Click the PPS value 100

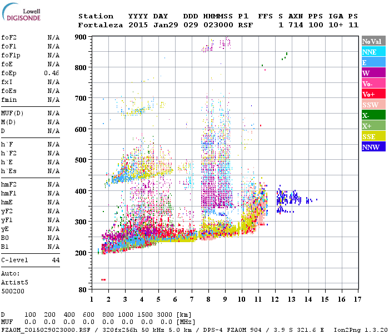pyautogui.click(x=316, y=25)
